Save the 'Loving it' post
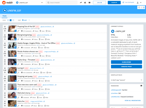 43,73
